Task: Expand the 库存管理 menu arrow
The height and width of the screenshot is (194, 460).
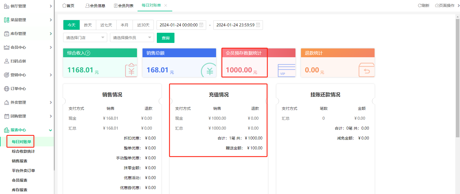Action: coord(51,34)
